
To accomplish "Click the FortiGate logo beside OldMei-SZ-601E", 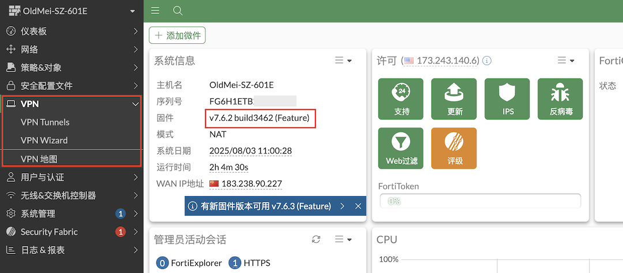I will pyautogui.click(x=14, y=11).
